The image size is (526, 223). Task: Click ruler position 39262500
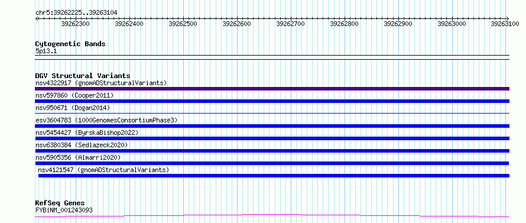tap(183, 24)
